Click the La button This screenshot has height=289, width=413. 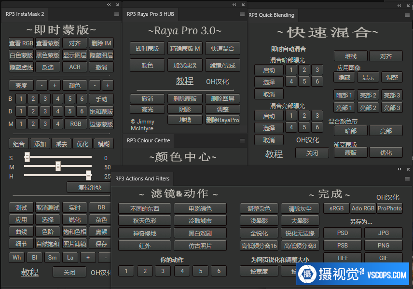pyautogui.click(x=70, y=258)
